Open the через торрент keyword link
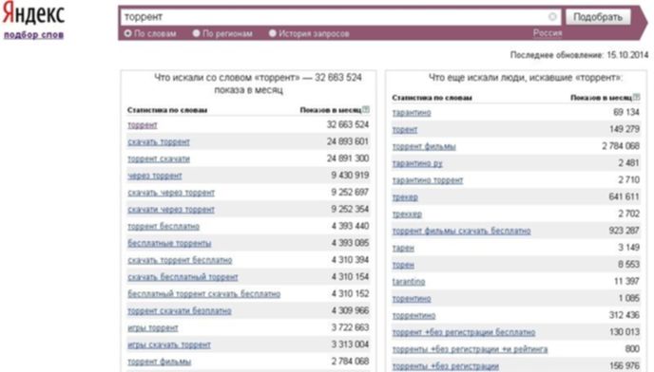 pyautogui.click(x=155, y=176)
